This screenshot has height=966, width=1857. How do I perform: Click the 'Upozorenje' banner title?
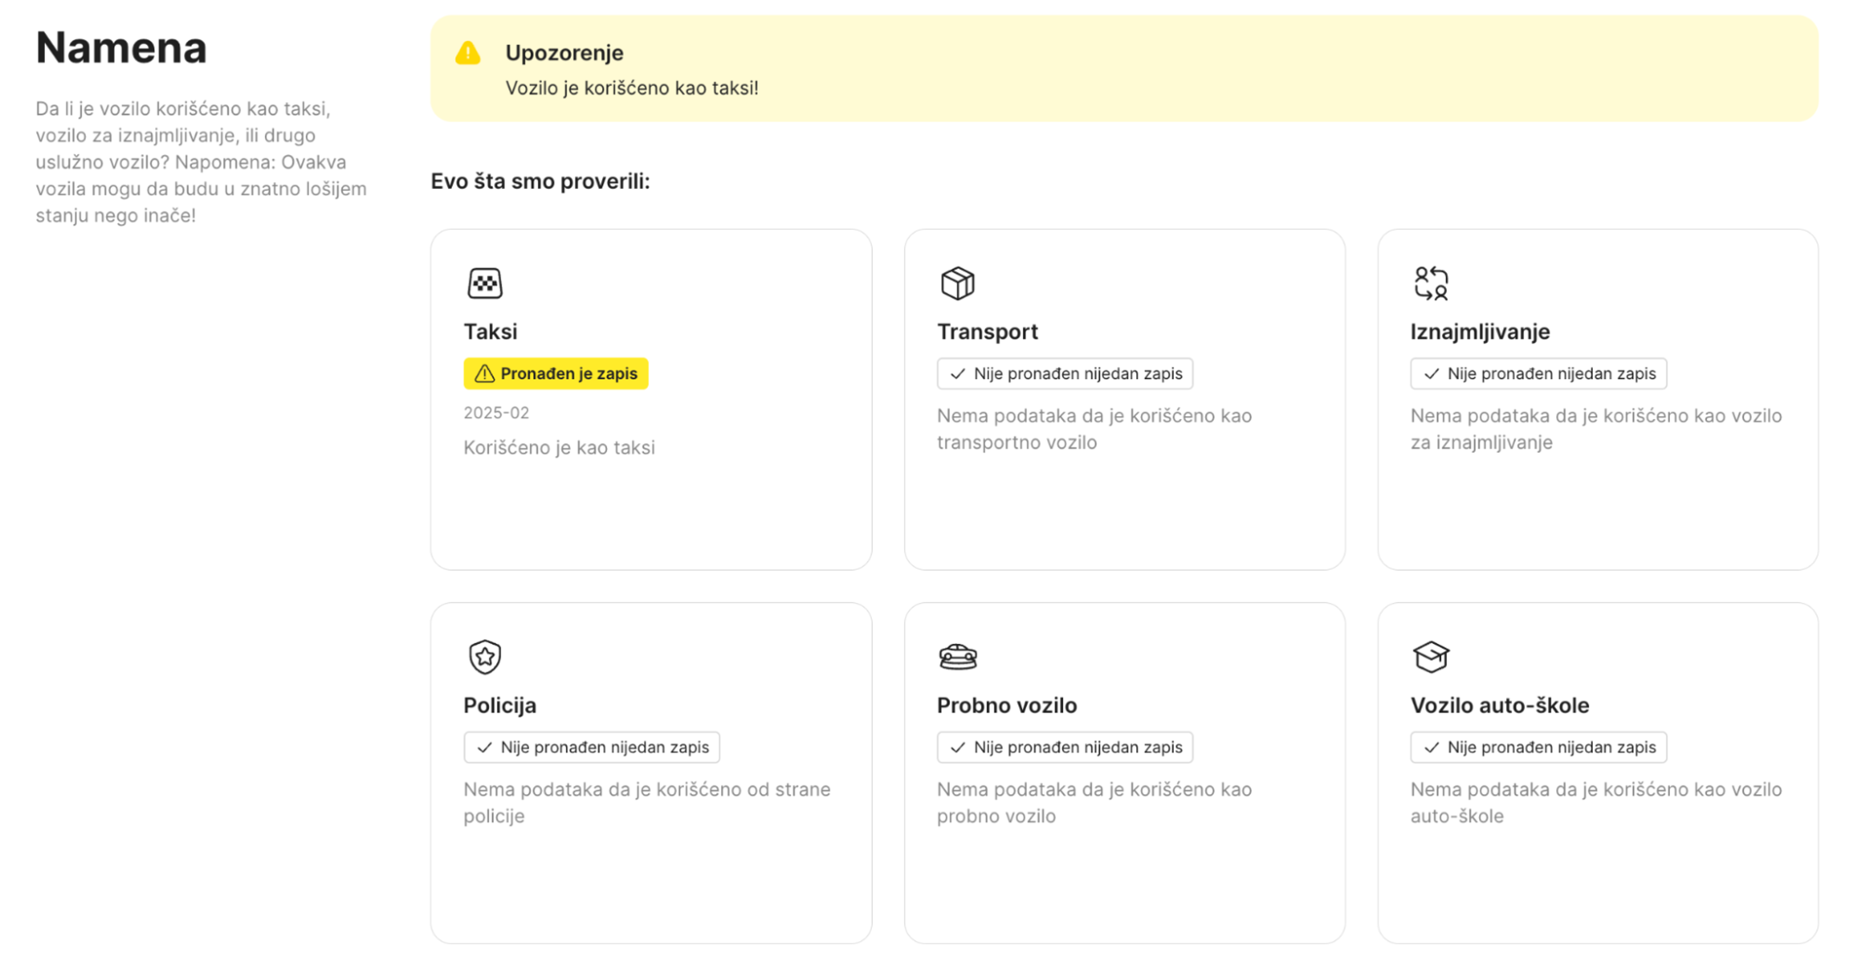pyautogui.click(x=564, y=53)
